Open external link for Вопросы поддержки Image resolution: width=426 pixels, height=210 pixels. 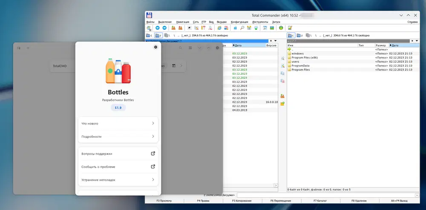pos(153,153)
